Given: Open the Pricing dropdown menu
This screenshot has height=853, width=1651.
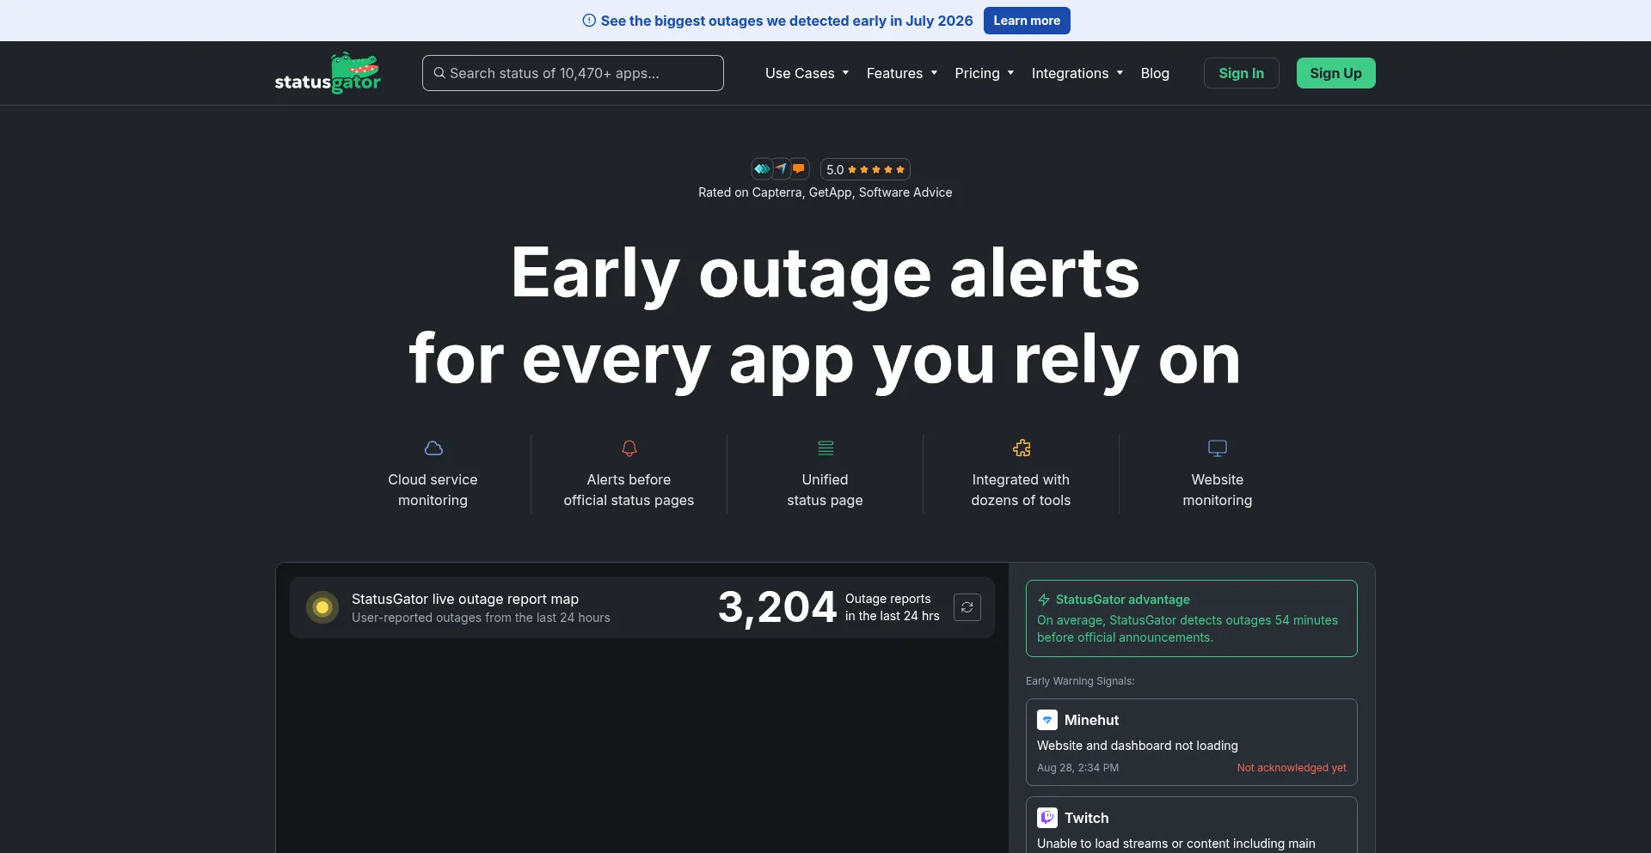Looking at the screenshot, I should coord(985,73).
